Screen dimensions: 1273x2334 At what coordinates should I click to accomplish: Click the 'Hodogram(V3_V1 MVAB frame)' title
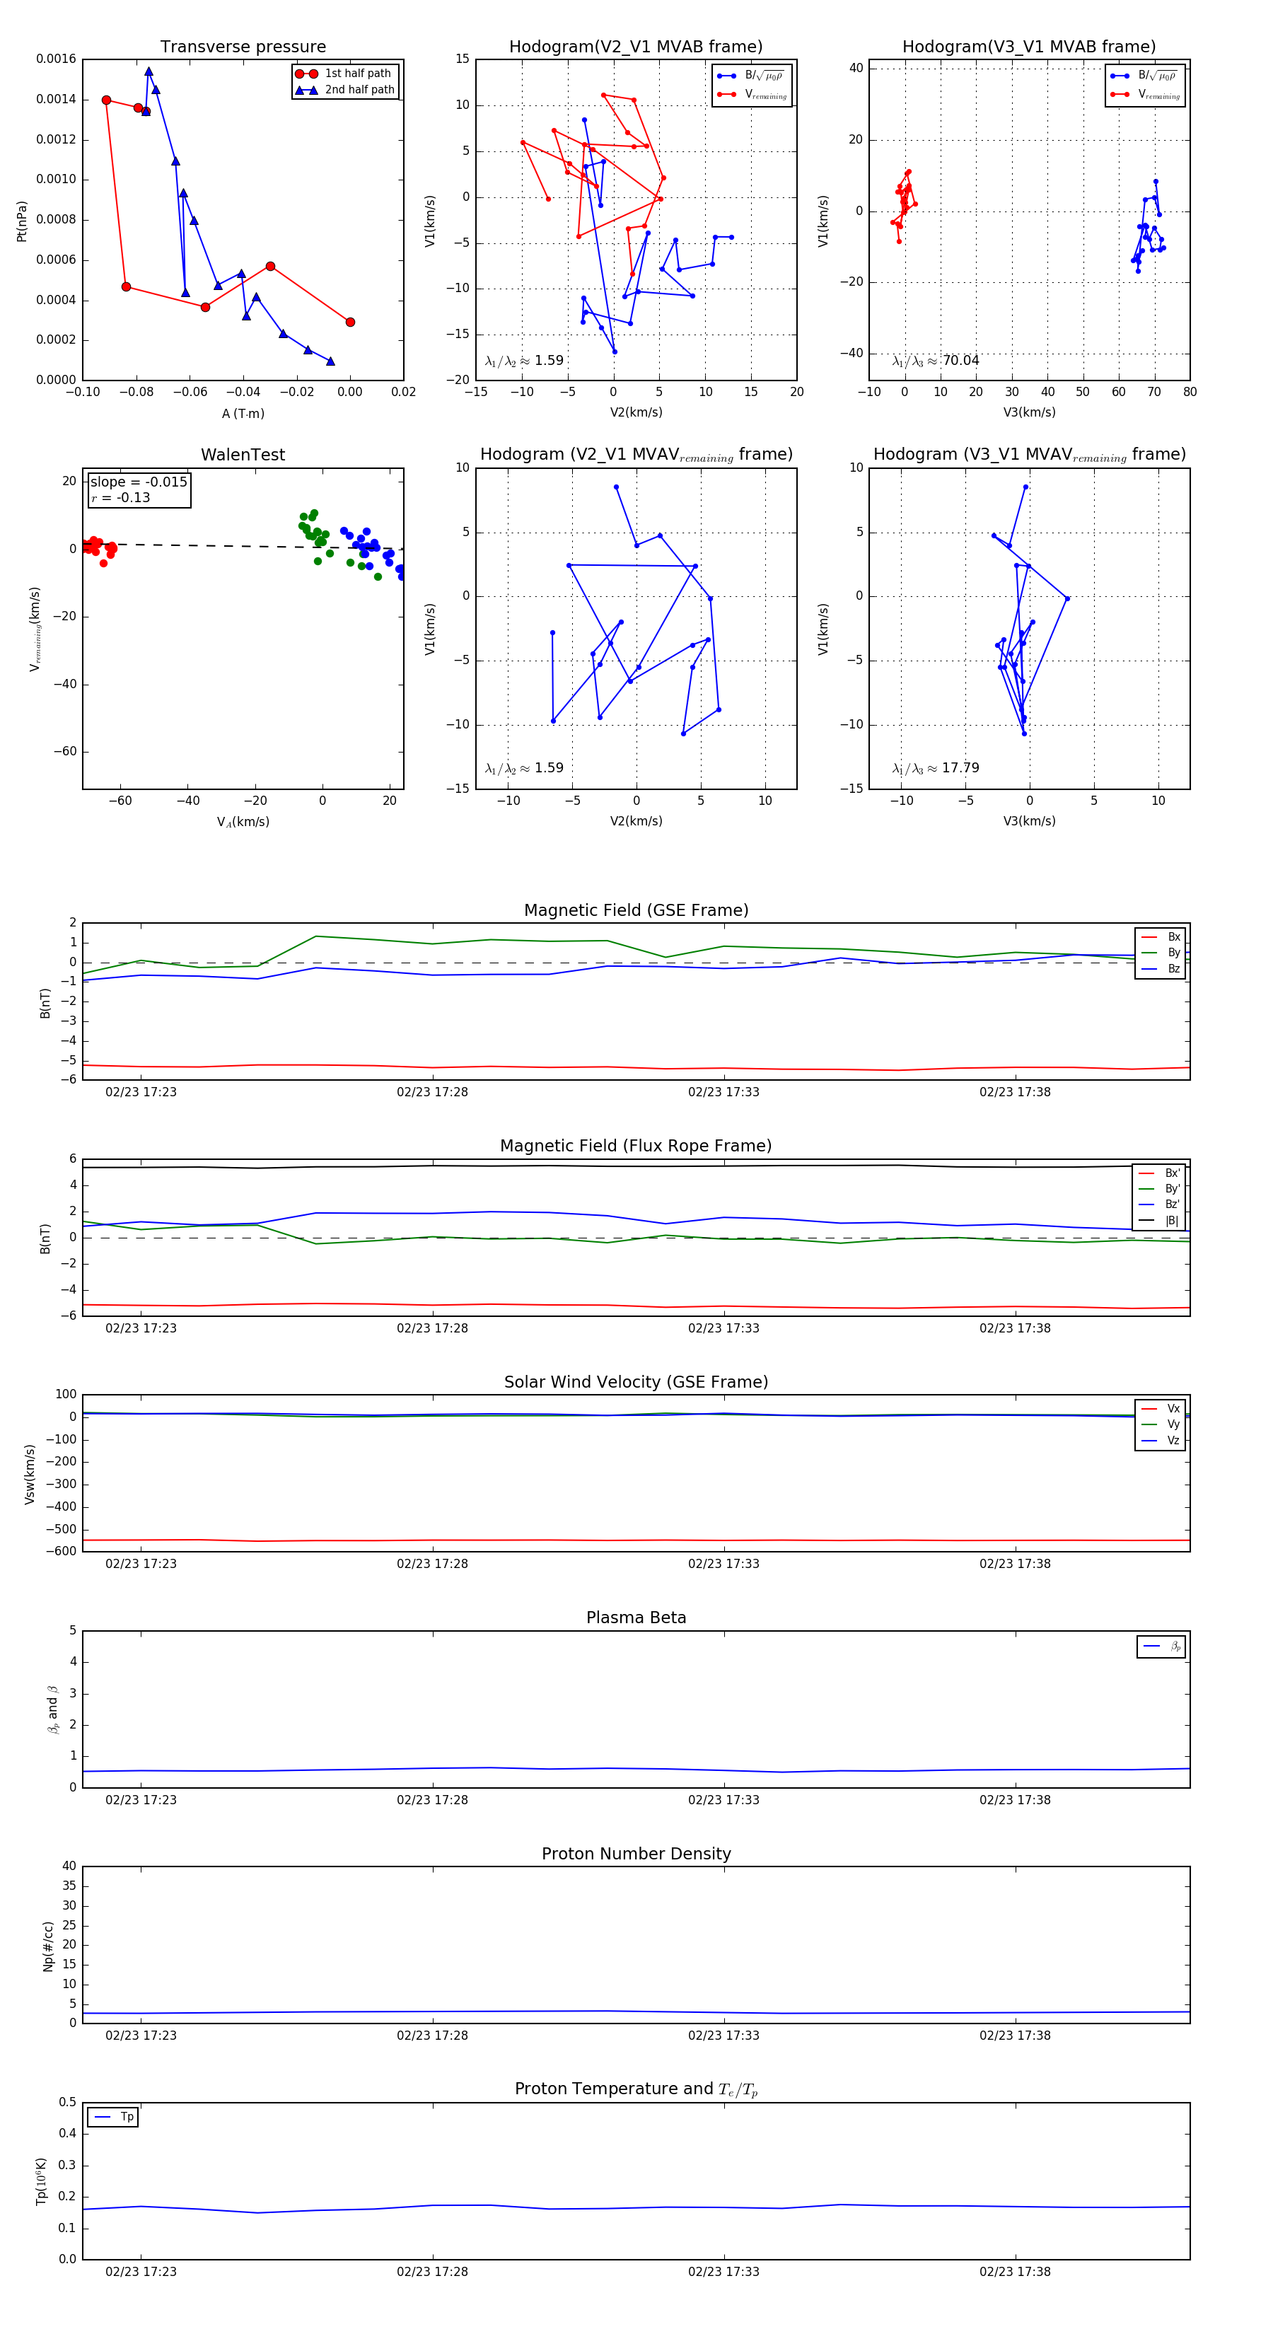(x=1029, y=47)
